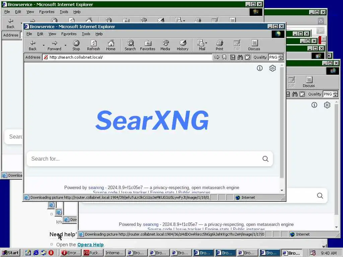Image resolution: width=343 pixels, height=257 pixels.
Task: Click the searxng link in footer
Action: [96, 187]
